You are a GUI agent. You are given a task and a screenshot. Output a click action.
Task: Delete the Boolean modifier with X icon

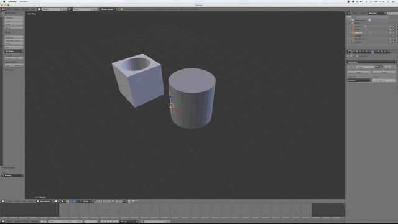[x=394, y=67]
